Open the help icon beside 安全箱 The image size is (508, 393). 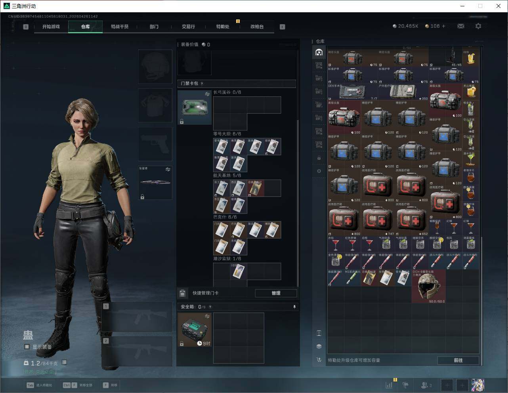point(210,307)
